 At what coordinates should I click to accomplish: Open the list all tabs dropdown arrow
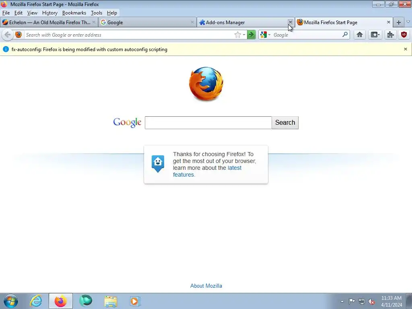408,22
